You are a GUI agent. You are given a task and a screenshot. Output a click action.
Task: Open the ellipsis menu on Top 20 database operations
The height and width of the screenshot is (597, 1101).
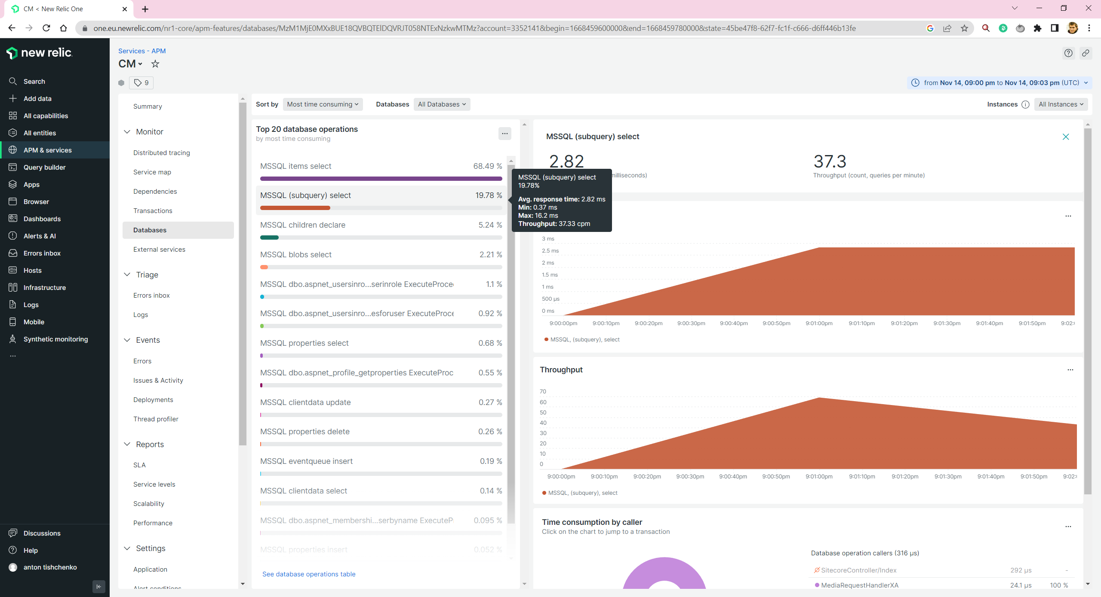(504, 133)
